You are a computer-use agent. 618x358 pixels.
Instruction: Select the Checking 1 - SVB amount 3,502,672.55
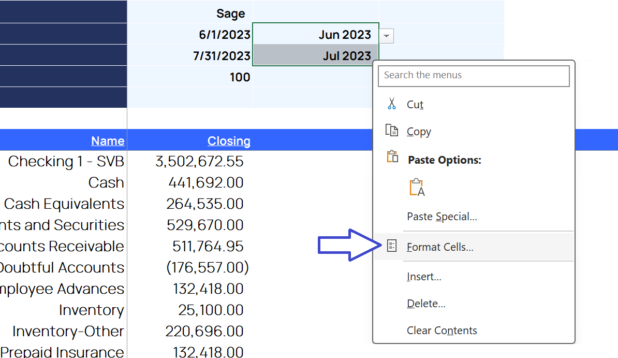pyautogui.click(x=199, y=162)
